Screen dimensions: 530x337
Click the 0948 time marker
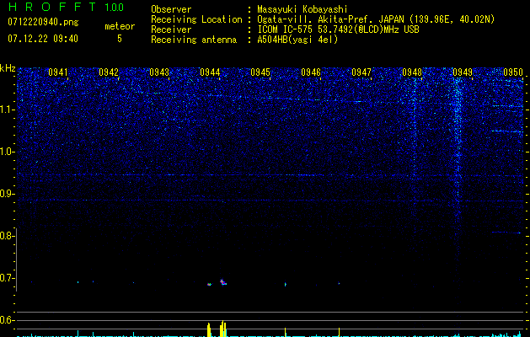(x=412, y=72)
